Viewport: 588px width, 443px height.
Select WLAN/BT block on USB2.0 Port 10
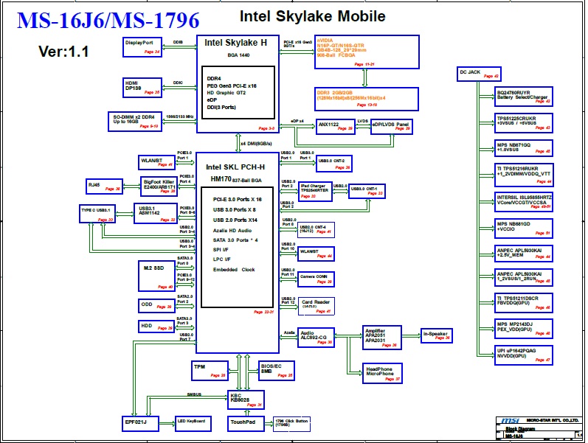(316, 254)
